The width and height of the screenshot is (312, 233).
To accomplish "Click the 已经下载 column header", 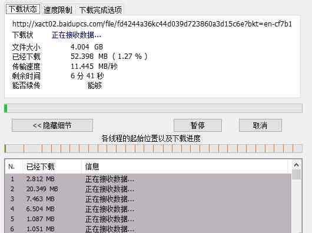I will point(52,167).
